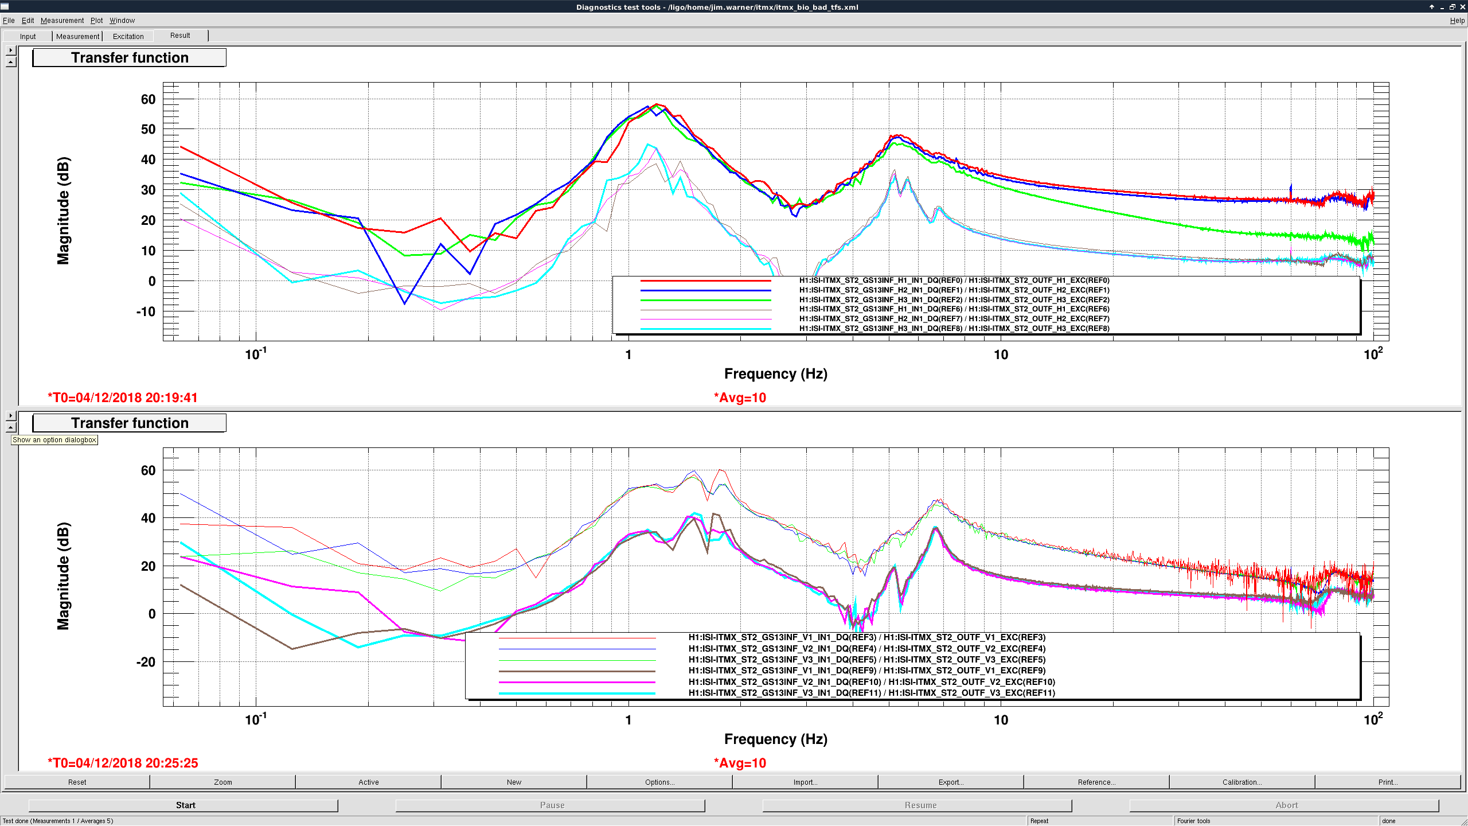Click top plot's up-arrow toggle button
Viewport: 1468px width, 826px height.
click(11, 62)
